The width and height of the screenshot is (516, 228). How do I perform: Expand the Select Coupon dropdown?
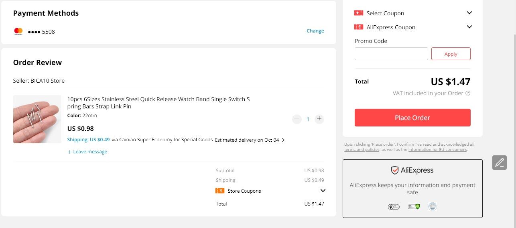pyautogui.click(x=469, y=13)
